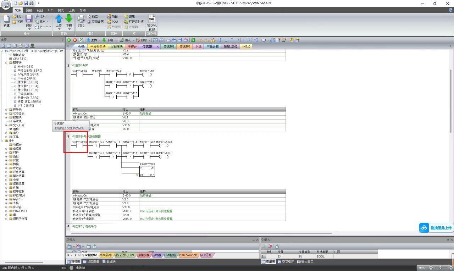Click the help question mark icon

tap(450, 10)
